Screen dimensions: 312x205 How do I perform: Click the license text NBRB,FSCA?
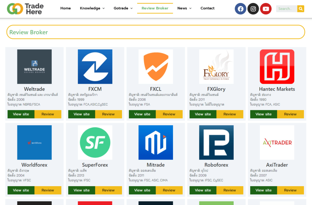coord(31,104)
